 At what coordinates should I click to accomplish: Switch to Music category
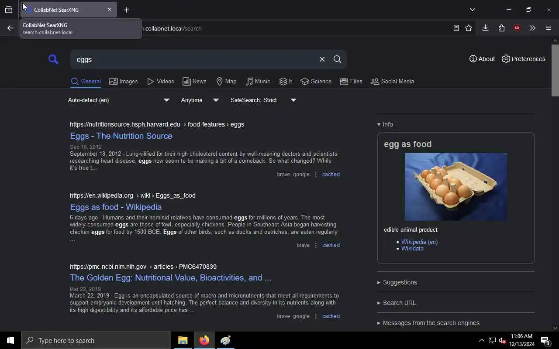click(x=258, y=82)
